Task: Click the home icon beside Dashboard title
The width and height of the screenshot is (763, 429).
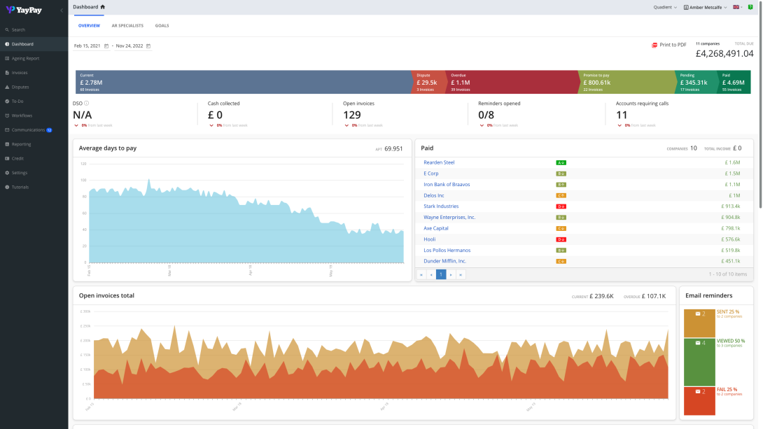Action: point(103,7)
